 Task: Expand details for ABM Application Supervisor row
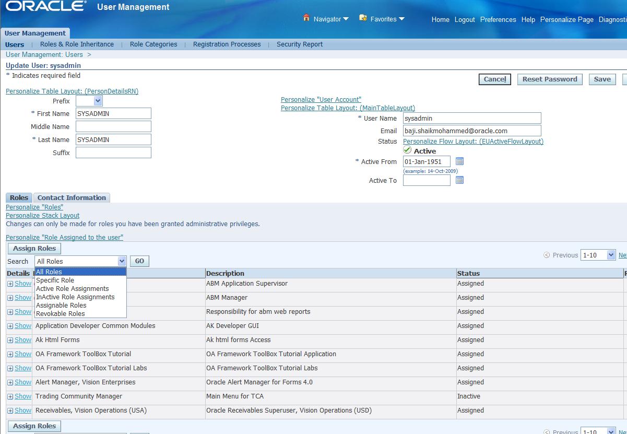pos(10,284)
